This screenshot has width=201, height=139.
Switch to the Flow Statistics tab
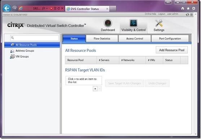click(x=102, y=39)
